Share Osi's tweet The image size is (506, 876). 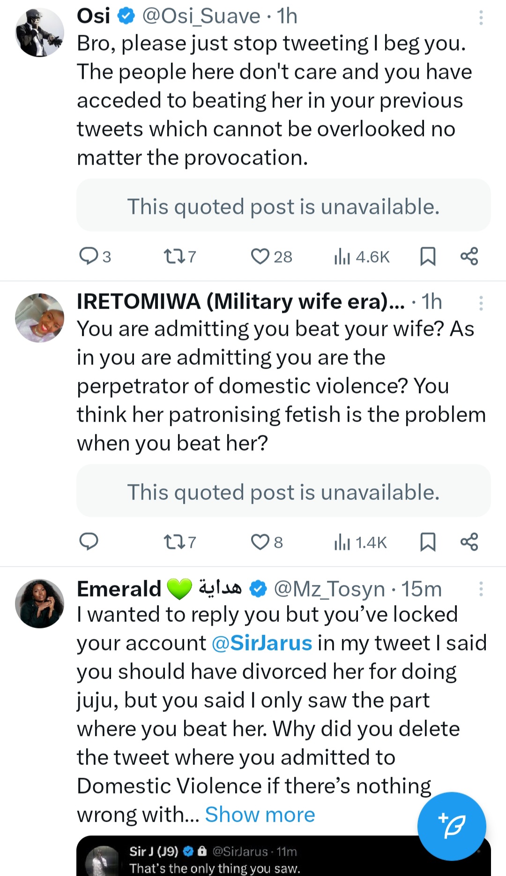pyautogui.click(x=469, y=256)
